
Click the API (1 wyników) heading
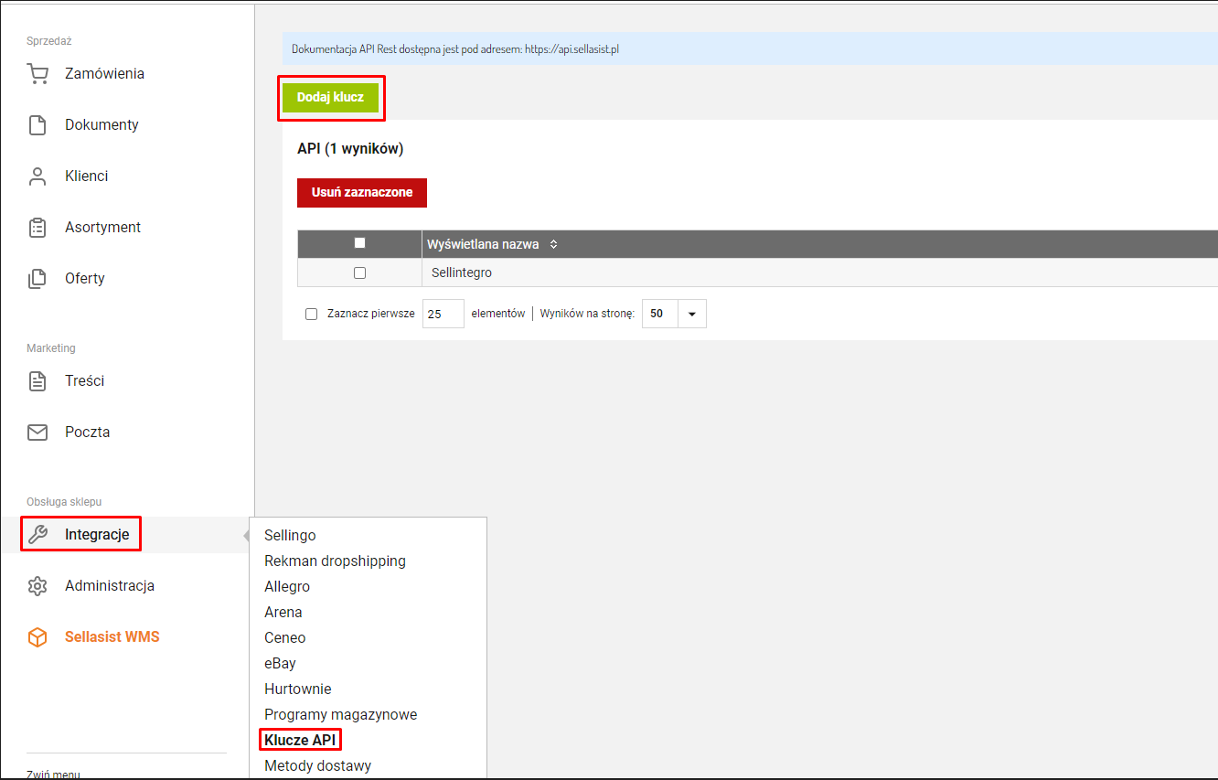[350, 148]
